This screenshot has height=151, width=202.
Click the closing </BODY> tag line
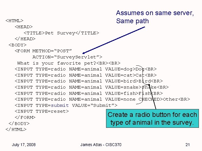(x=19, y=124)
